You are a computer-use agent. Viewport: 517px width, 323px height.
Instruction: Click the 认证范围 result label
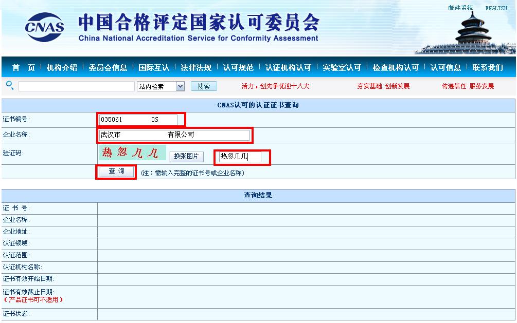[16, 255]
